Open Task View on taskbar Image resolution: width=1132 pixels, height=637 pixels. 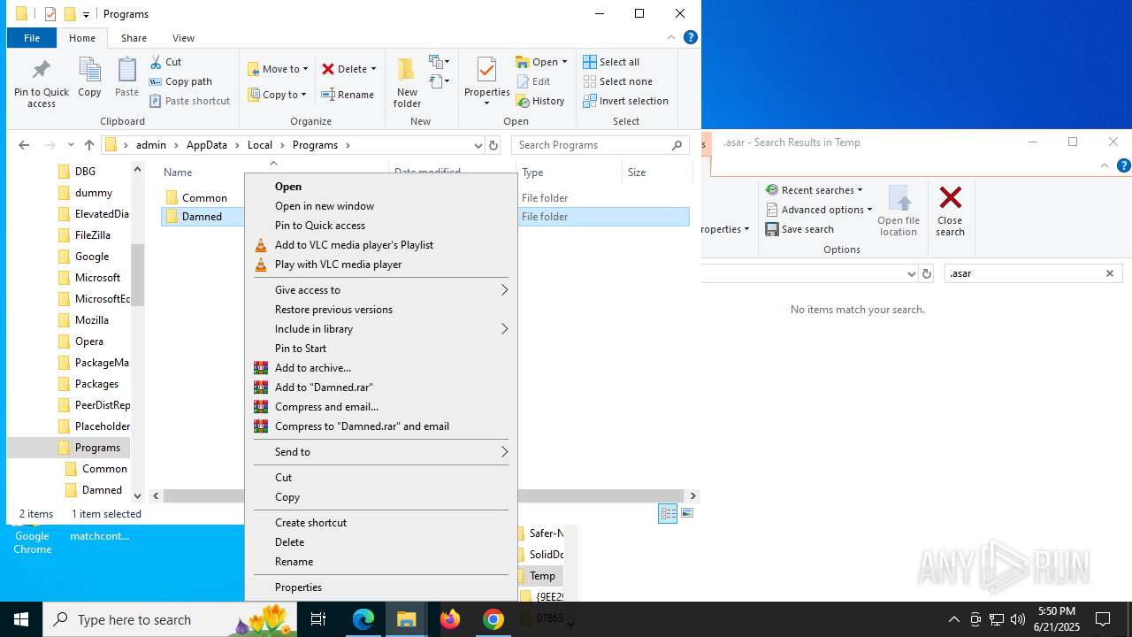[318, 619]
